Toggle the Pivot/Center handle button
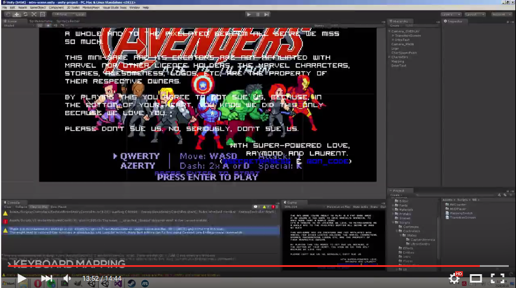Viewport: 516px width, 288px height. click(61, 14)
